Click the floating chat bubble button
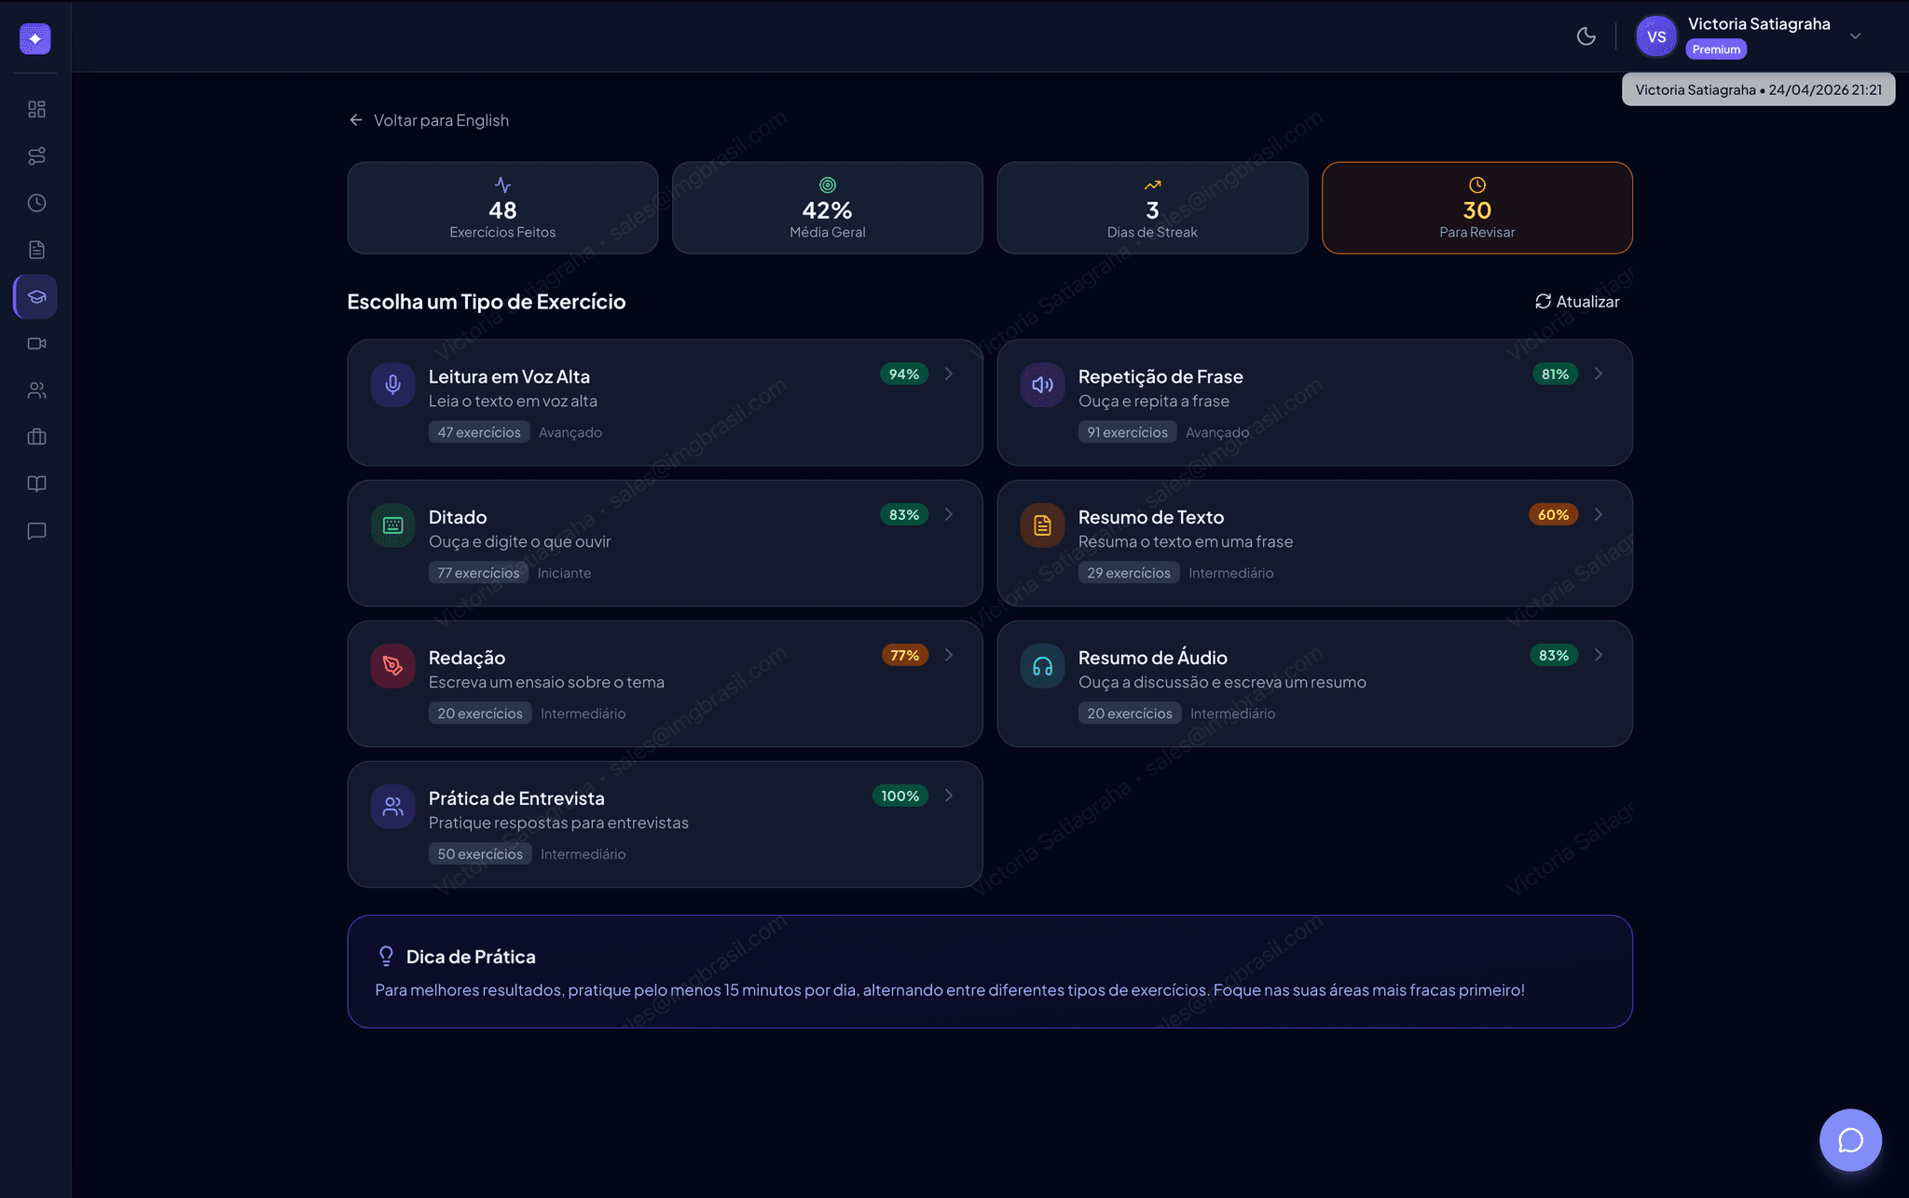1909x1198 pixels. pyautogui.click(x=1849, y=1139)
